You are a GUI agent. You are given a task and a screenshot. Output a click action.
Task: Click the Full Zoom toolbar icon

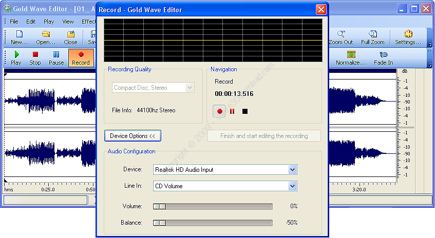372,37
